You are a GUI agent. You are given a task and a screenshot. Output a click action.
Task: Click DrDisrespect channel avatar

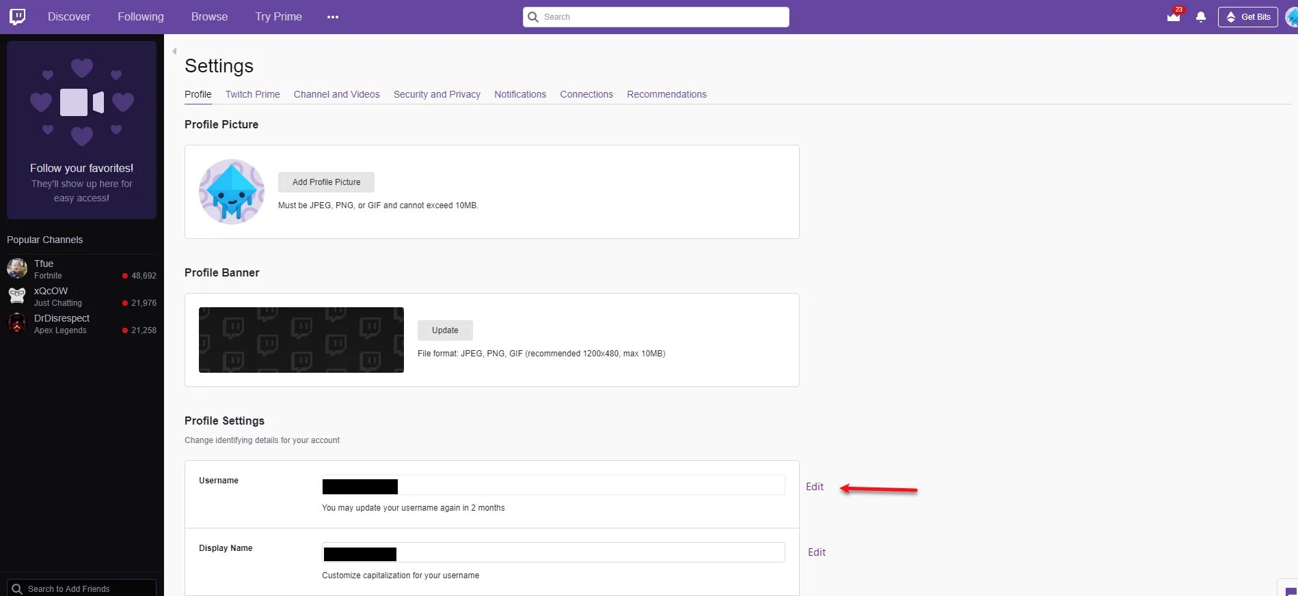tap(17, 323)
